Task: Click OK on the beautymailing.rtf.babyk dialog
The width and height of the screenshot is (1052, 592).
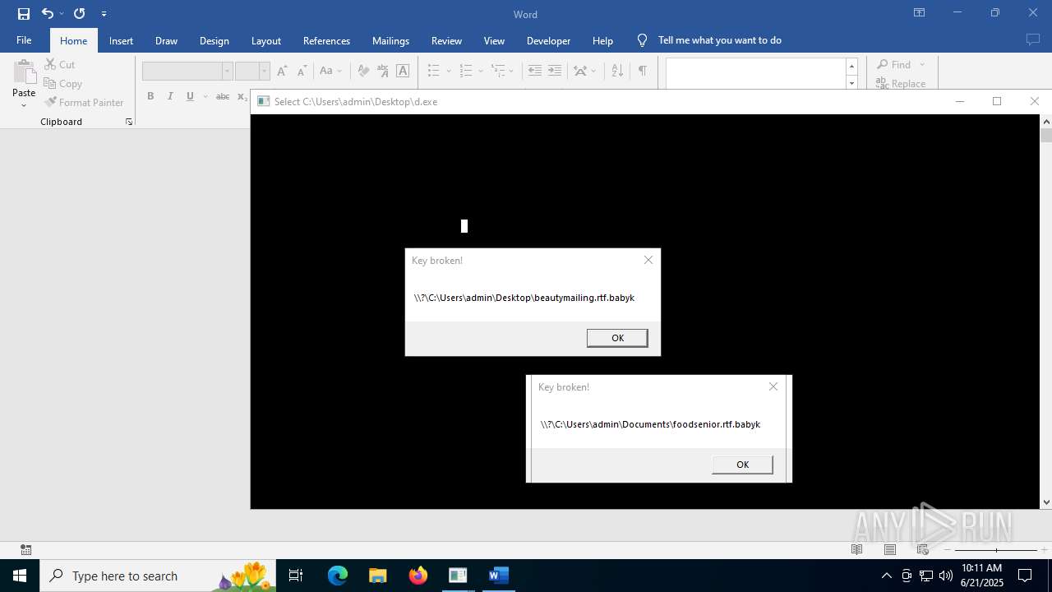Action: (617, 338)
